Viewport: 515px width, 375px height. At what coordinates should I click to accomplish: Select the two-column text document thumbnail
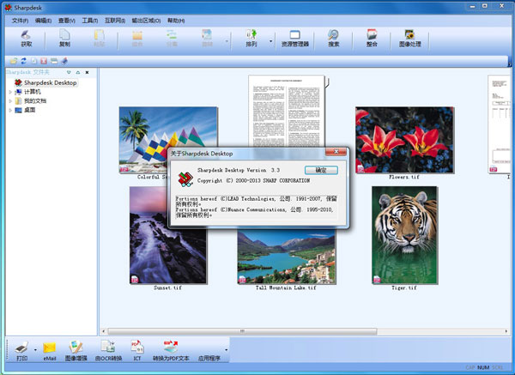[x=287, y=111]
